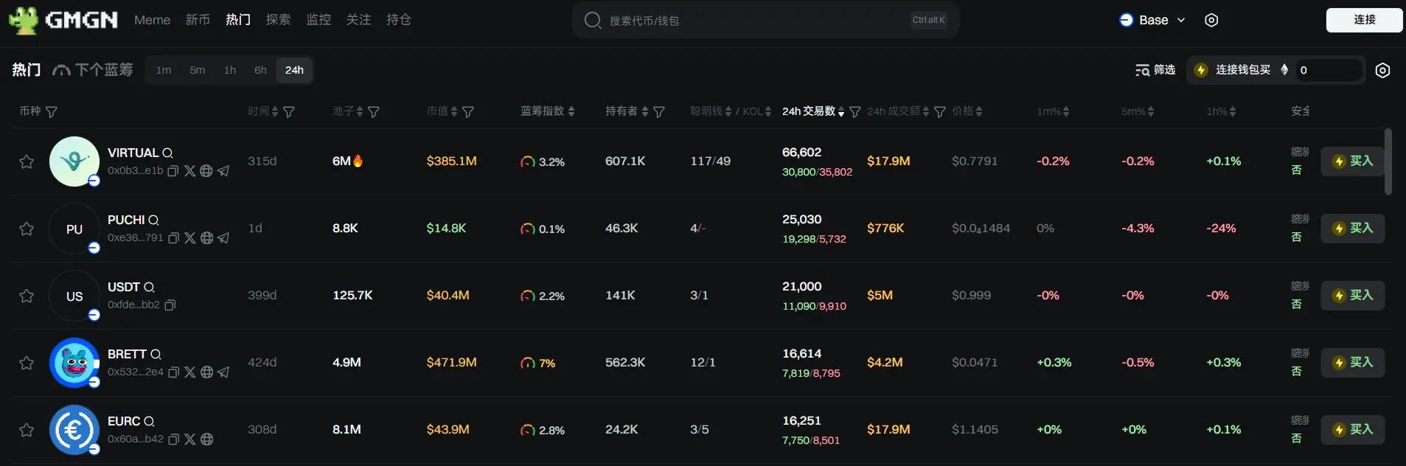Click the quick-buy amount input showing 0
Image resolution: width=1406 pixels, height=466 pixels.
coord(1329,70)
